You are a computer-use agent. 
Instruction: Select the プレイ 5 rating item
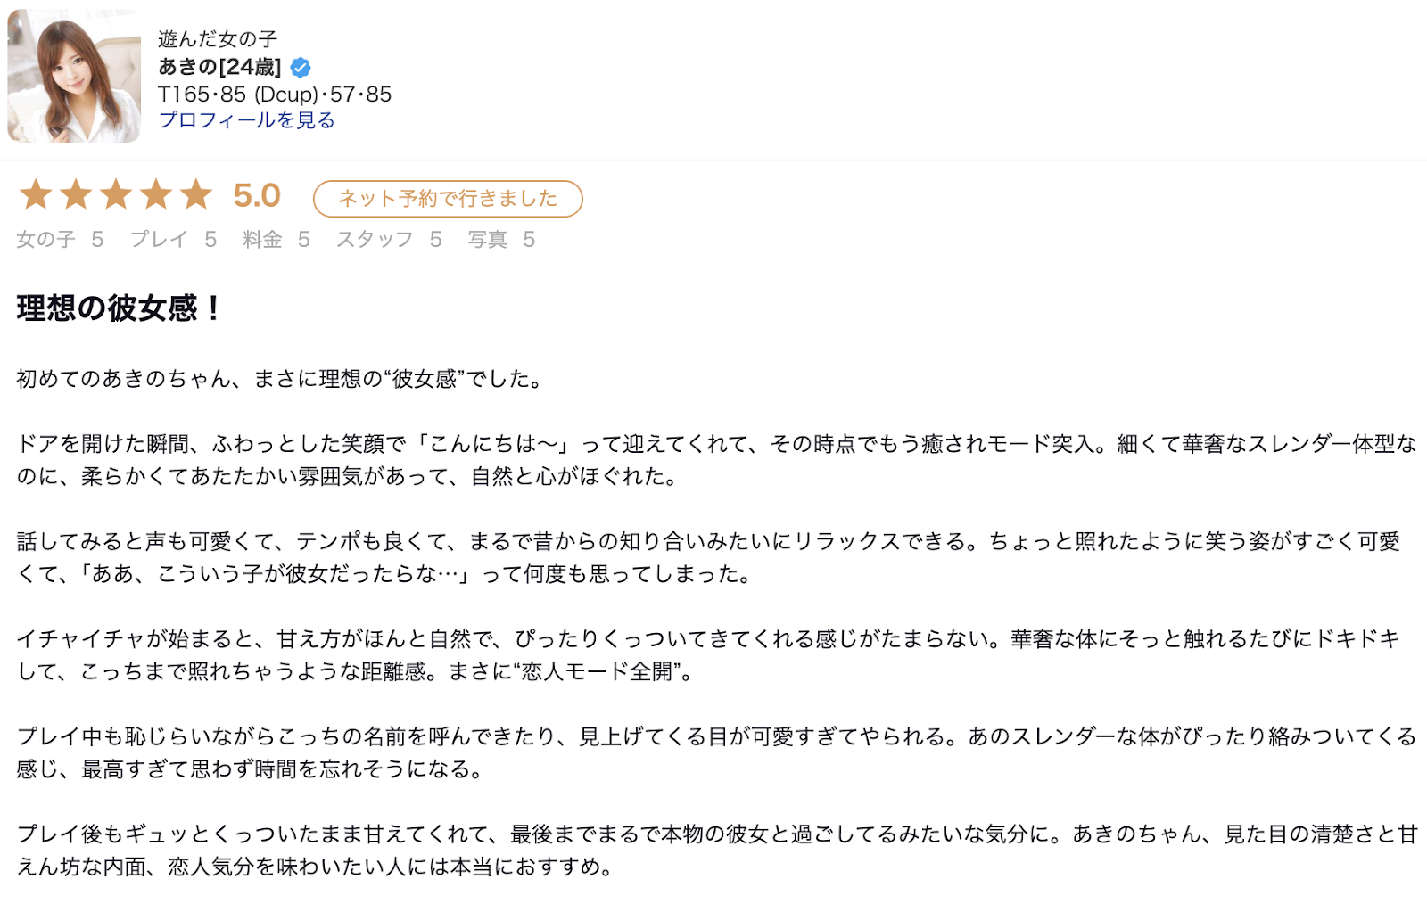(x=174, y=239)
